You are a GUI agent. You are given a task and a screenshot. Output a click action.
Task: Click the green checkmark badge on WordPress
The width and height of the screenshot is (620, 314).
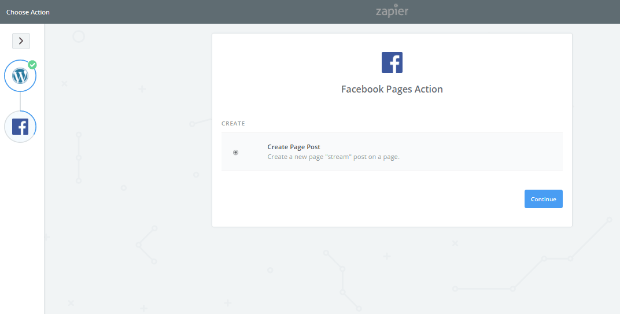click(32, 64)
